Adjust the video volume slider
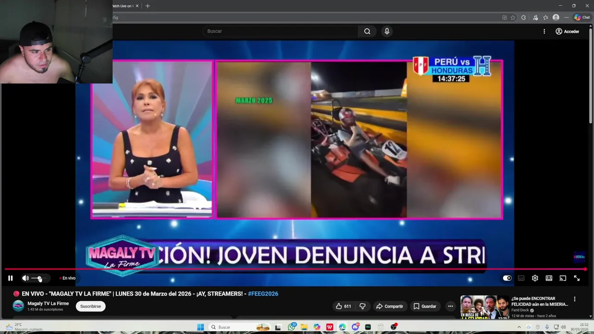This screenshot has height=334, width=594. point(39,278)
